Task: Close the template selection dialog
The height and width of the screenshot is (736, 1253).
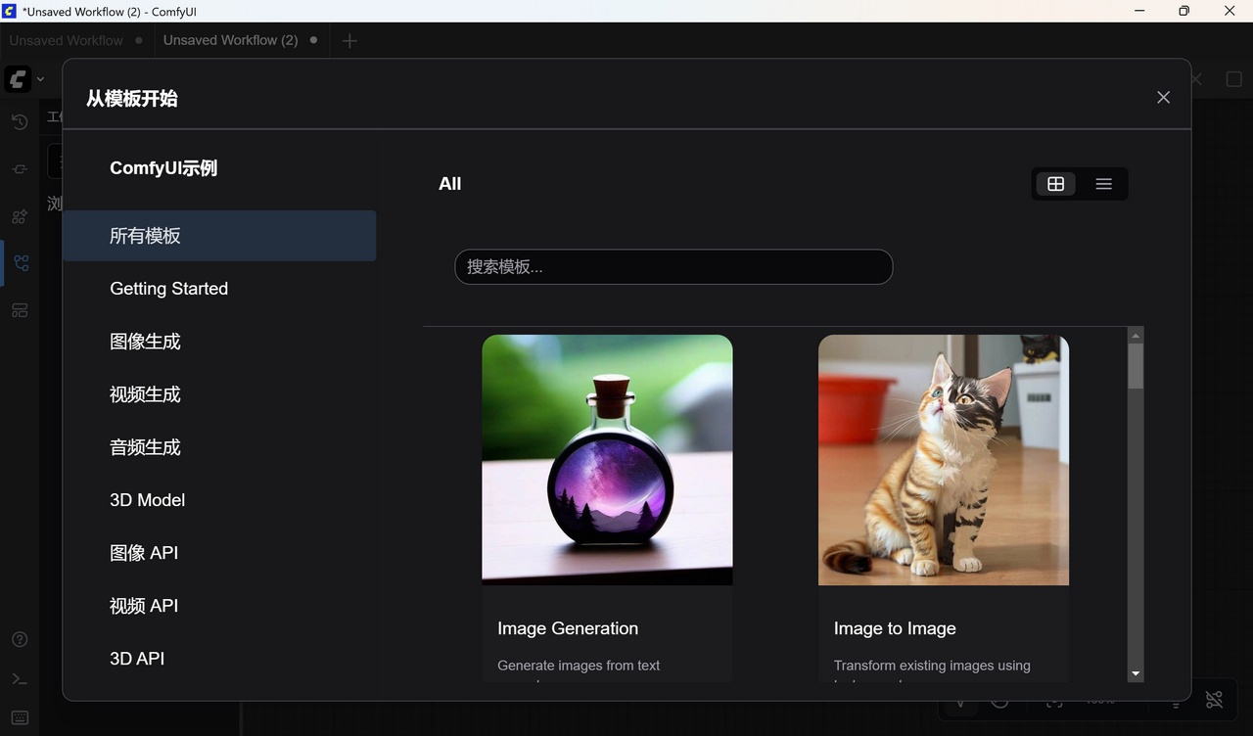Action: pyautogui.click(x=1163, y=97)
